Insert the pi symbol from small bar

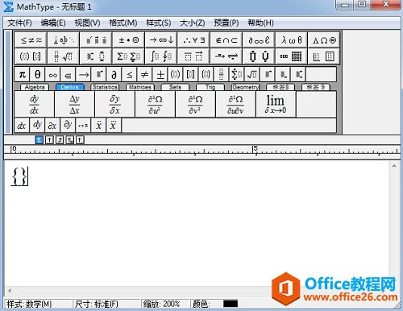coord(22,74)
